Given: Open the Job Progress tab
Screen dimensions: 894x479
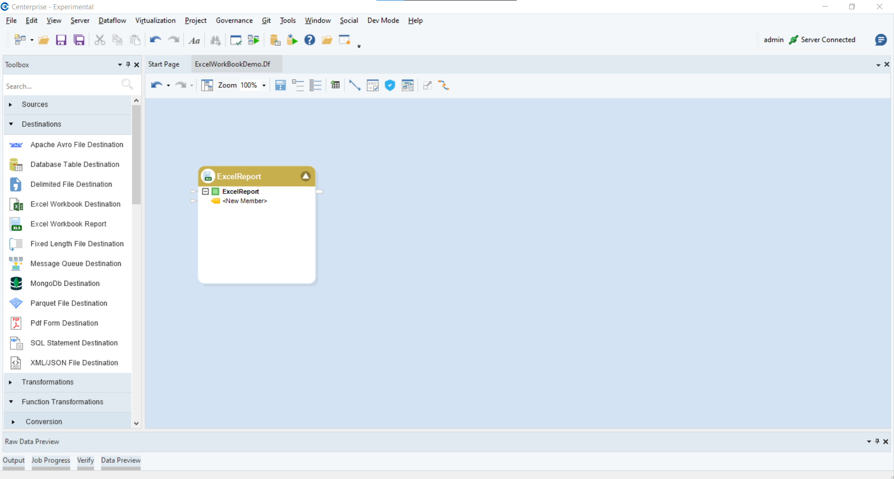Looking at the screenshot, I should pyautogui.click(x=50, y=460).
